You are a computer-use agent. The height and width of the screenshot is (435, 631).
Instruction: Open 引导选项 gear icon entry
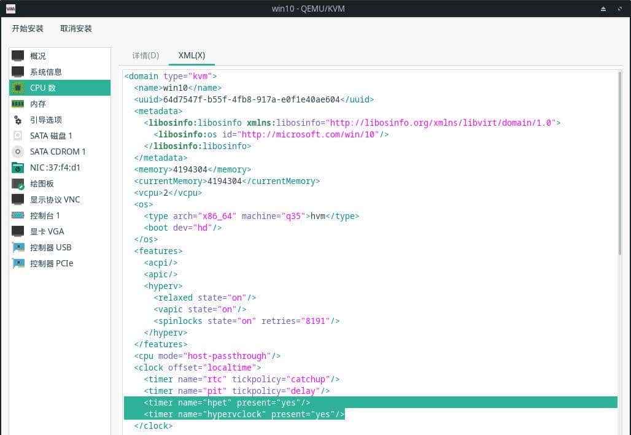coord(18,120)
